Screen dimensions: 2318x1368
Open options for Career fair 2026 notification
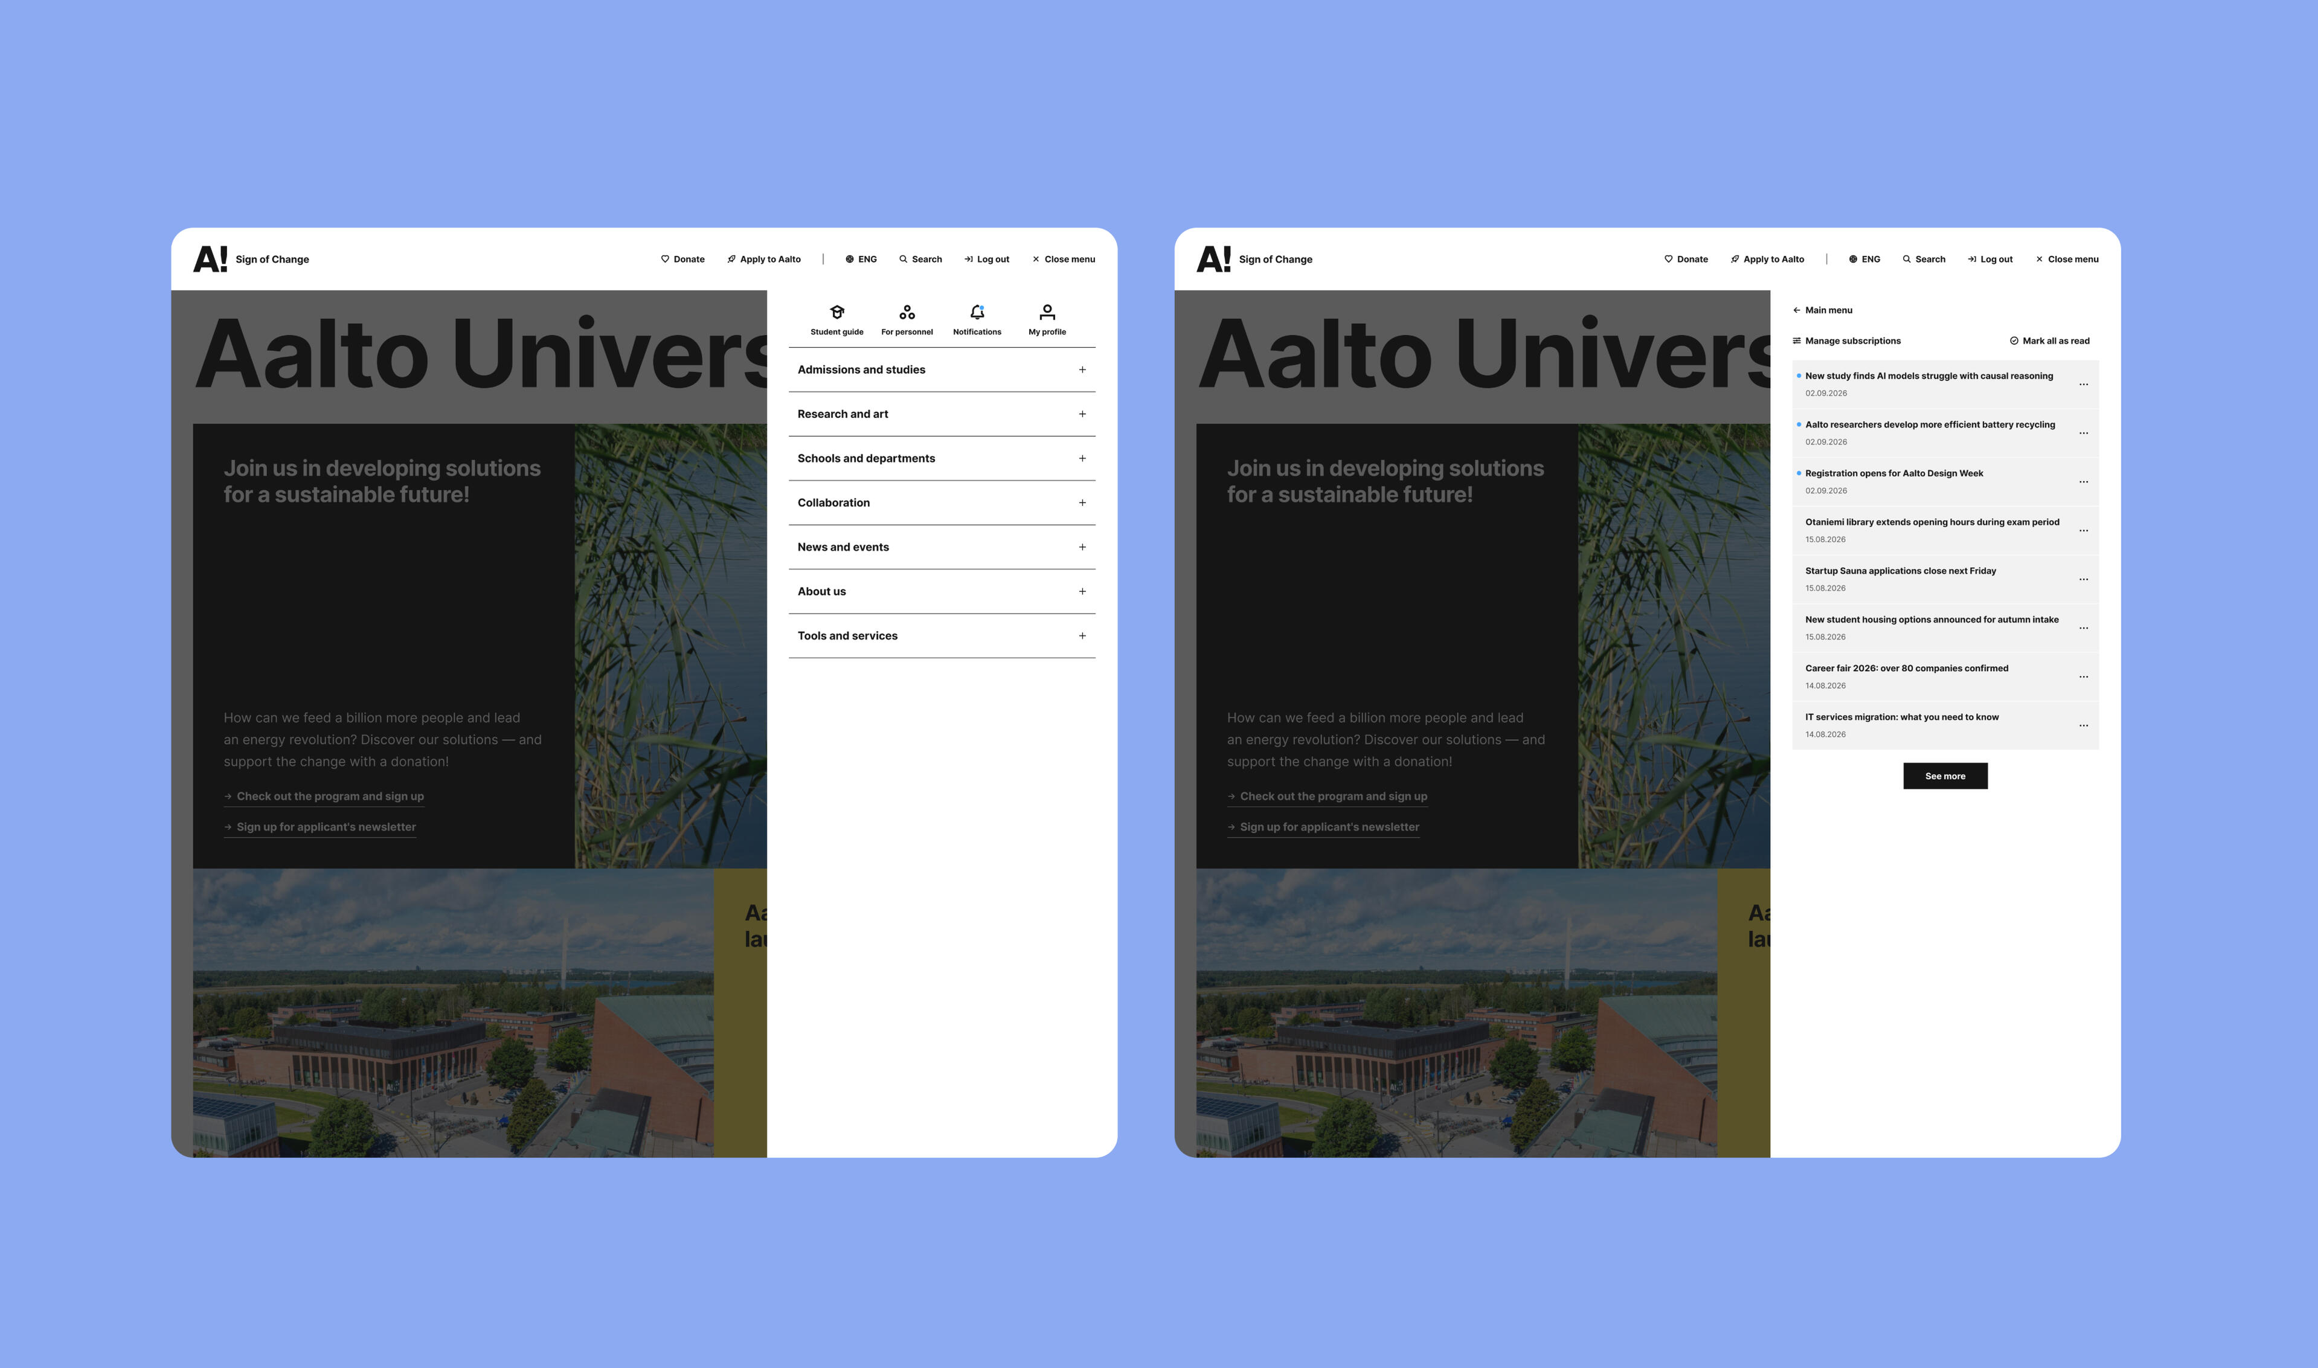[2083, 676]
